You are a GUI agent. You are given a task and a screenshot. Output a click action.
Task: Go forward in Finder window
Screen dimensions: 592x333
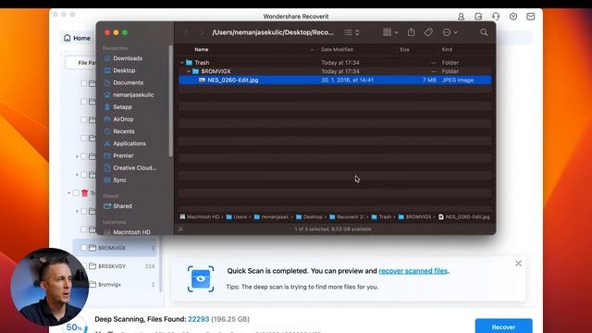[x=202, y=32]
